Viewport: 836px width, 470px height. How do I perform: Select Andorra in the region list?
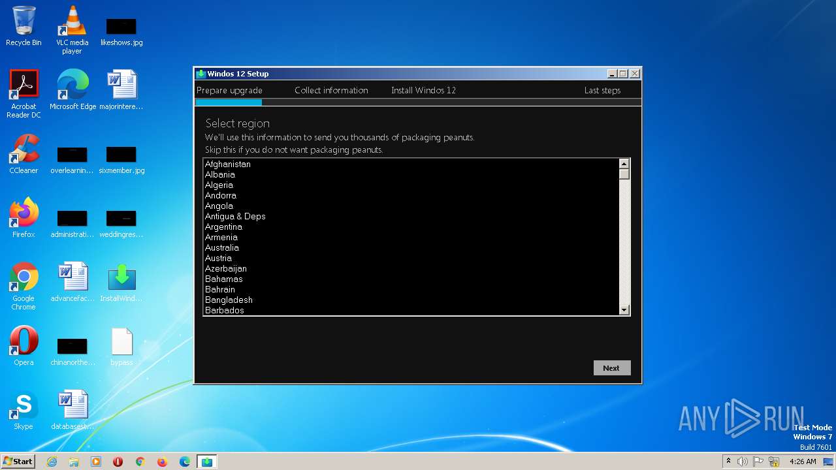(411, 195)
